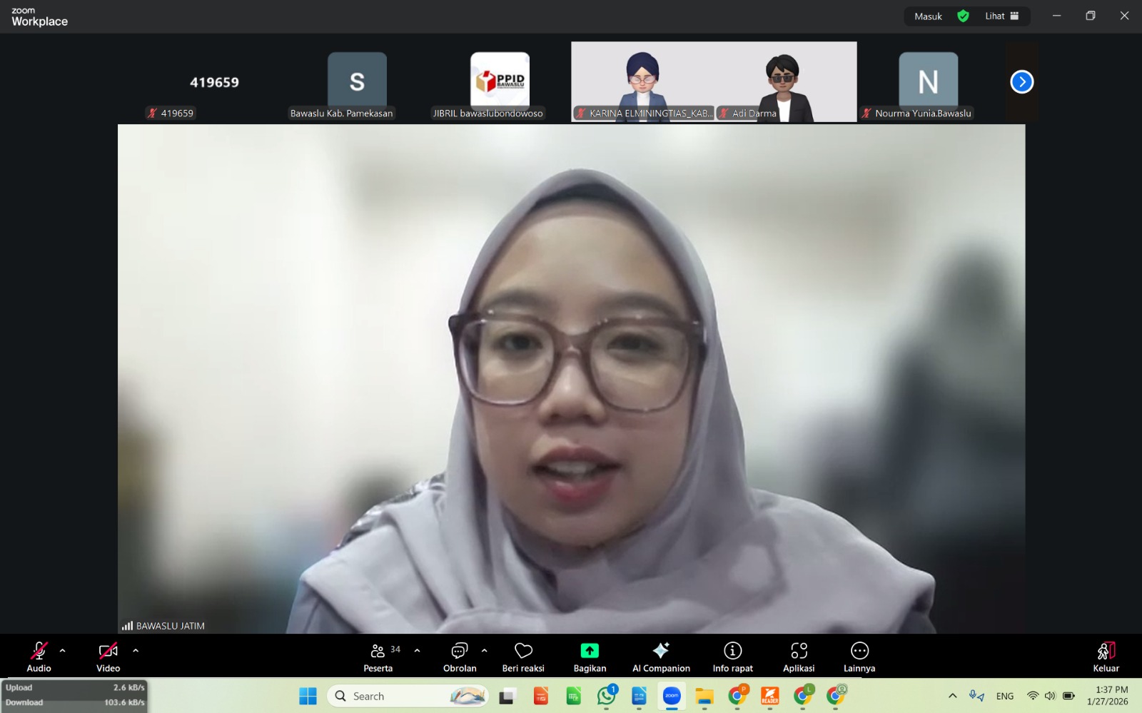The width and height of the screenshot is (1142, 713).
Task: Open WhatsApp from the Windows taskbar
Action: [607, 696]
